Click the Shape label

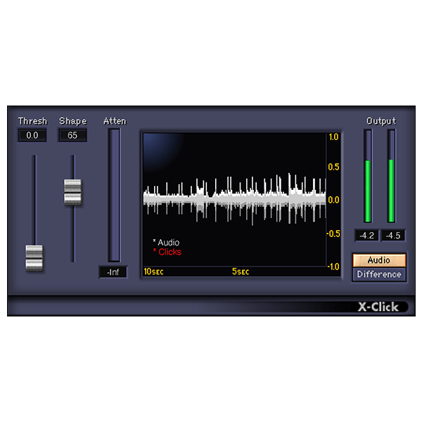tap(73, 122)
